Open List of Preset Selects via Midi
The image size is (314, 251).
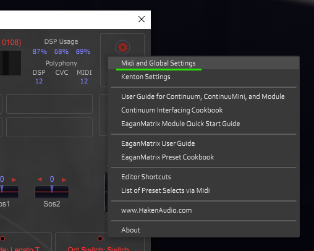coord(203,190)
